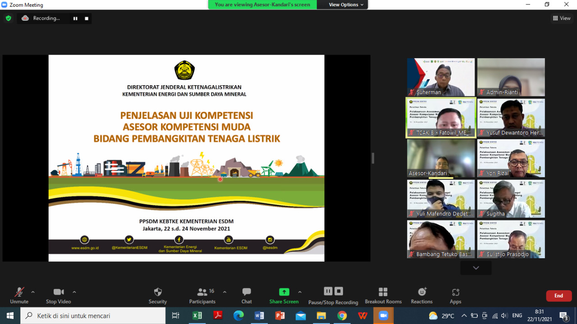This screenshot has height=324, width=577.
Task: Open Microsoft Edge from the taskbar
Action: tap(238, 316)
